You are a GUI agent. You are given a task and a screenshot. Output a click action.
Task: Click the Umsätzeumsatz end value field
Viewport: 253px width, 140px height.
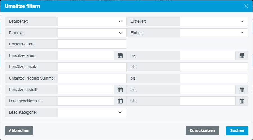(214, 67)
